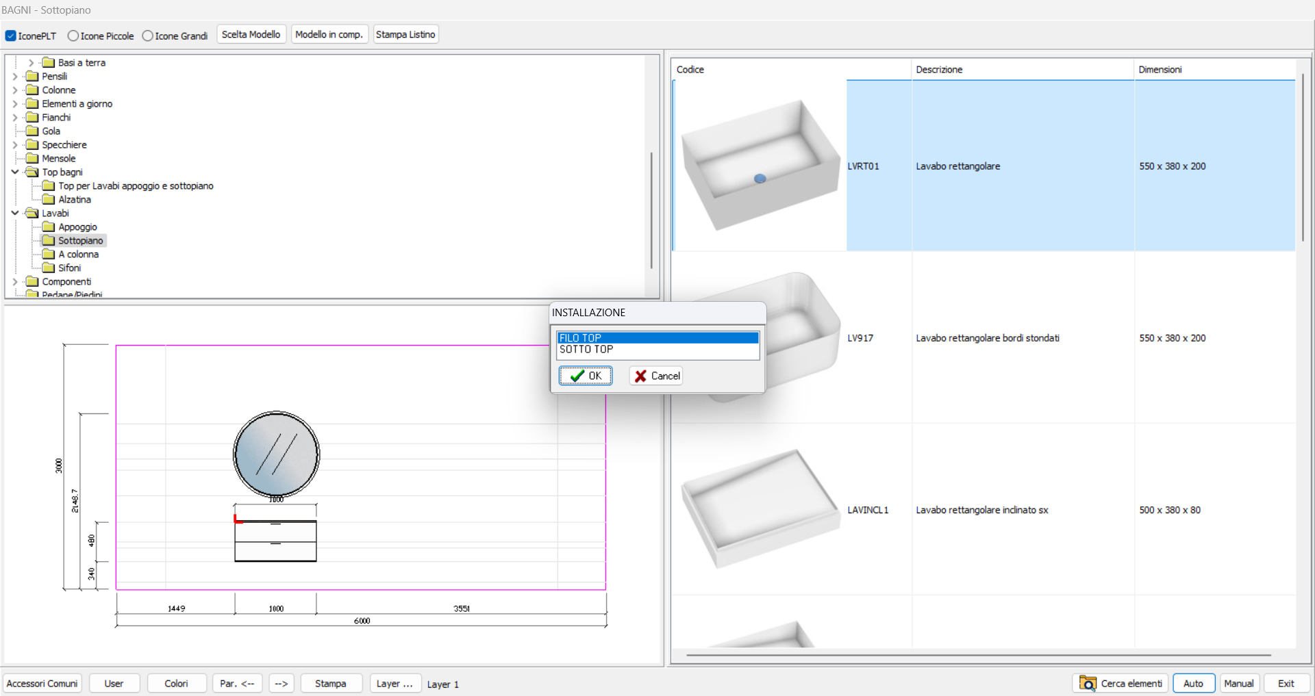Click the round mirror in drawing
The image size is (1315, 696).
(276, 454)
